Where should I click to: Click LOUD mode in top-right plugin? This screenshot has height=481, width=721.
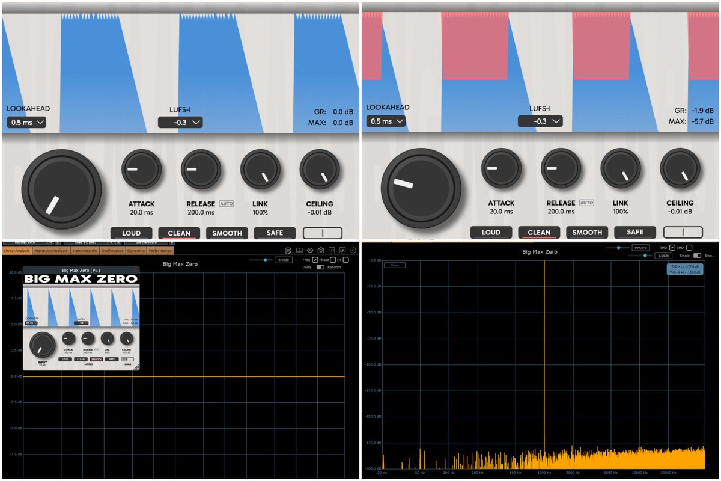[x=491, y=232]
